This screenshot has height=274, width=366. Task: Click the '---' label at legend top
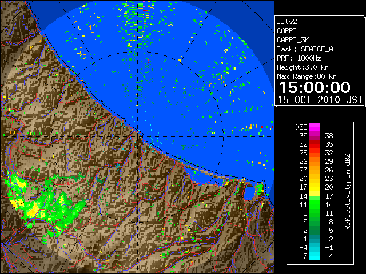[327, 127]
